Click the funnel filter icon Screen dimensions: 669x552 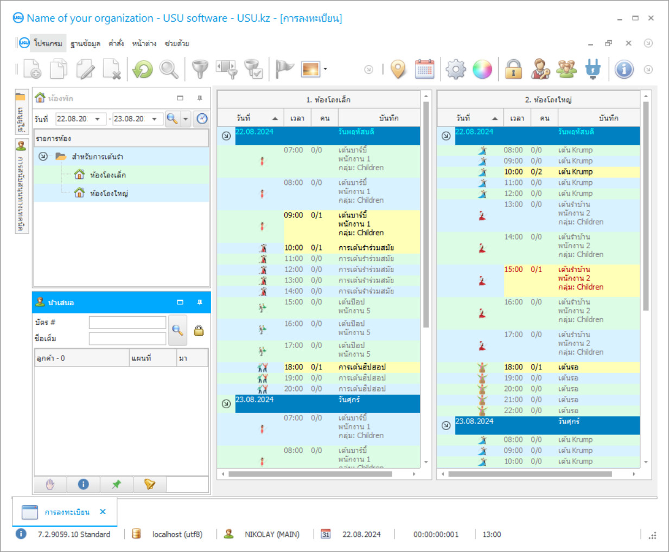[x=200, y=69]
